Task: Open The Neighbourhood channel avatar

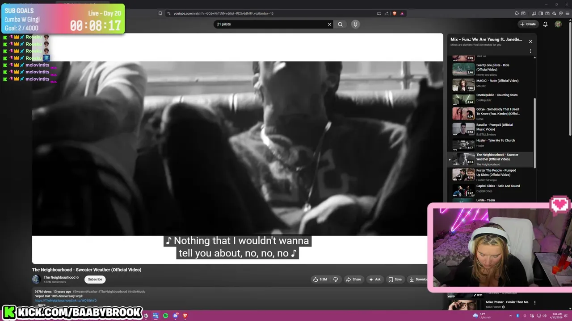Action: pos(36,279)
